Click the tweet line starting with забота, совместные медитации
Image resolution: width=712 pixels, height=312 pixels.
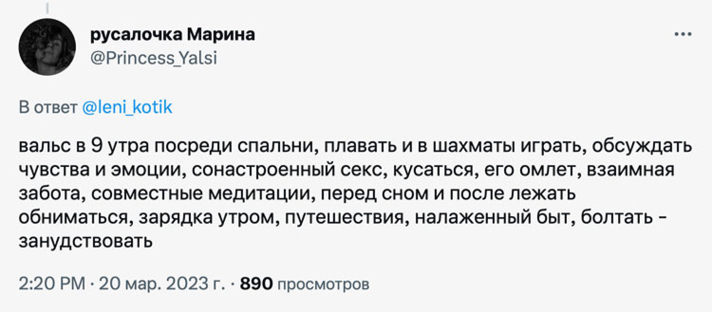click(297, 194)
